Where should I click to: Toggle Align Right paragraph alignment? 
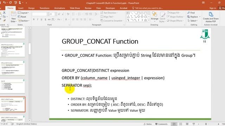pyautogui.click(x=81, y=19)
